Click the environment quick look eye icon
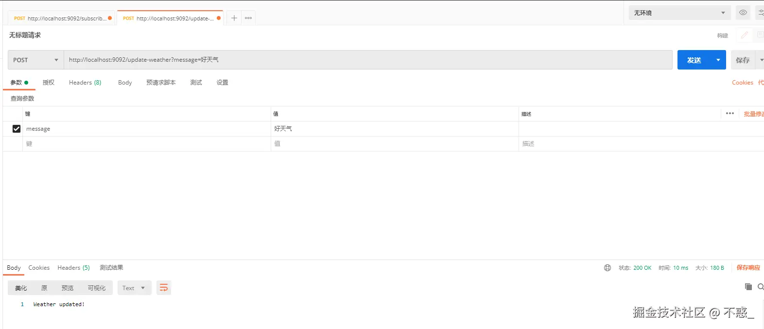The height and width of the screenshot is (329, 764). click(743, 13)
